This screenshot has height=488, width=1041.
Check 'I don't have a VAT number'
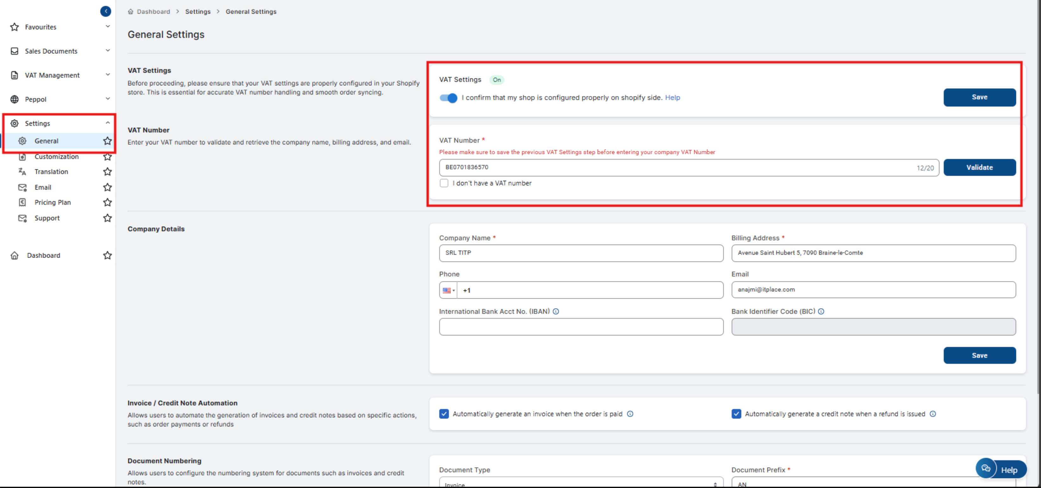click(444, 183)
